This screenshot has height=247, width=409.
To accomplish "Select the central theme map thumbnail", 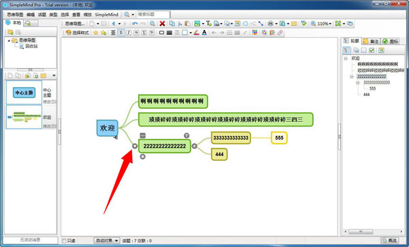I will tap(24, 93).
